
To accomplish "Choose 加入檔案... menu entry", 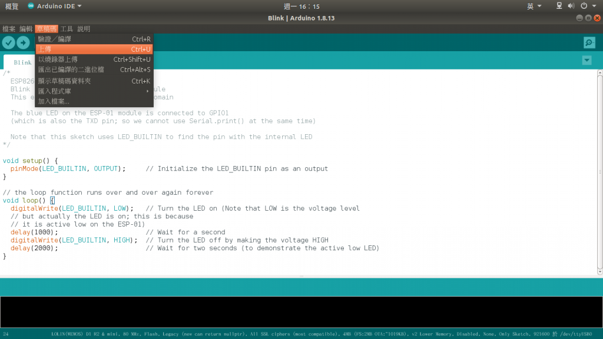I will [94, 101].
